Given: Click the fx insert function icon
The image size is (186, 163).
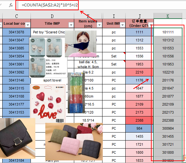Looking at the screenshot, I should click(11, 5).
